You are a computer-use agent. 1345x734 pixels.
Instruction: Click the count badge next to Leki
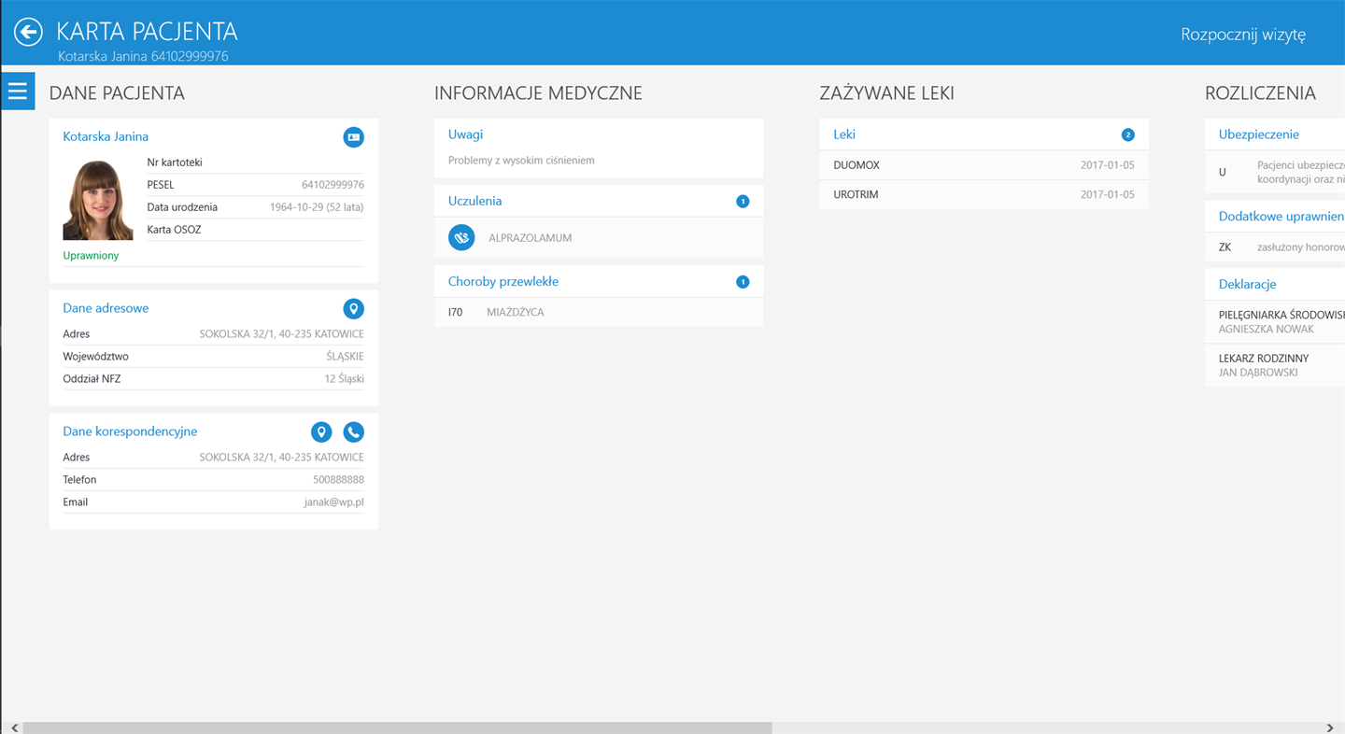(1127, 135)
